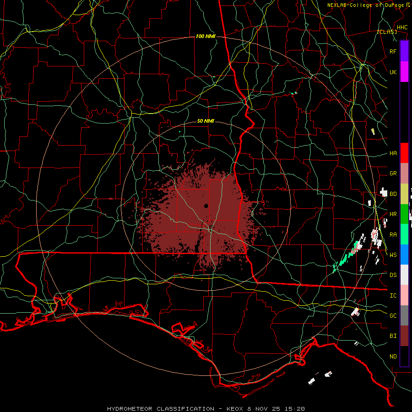
Task: Click the BI legend label
Action: point(393,336)
